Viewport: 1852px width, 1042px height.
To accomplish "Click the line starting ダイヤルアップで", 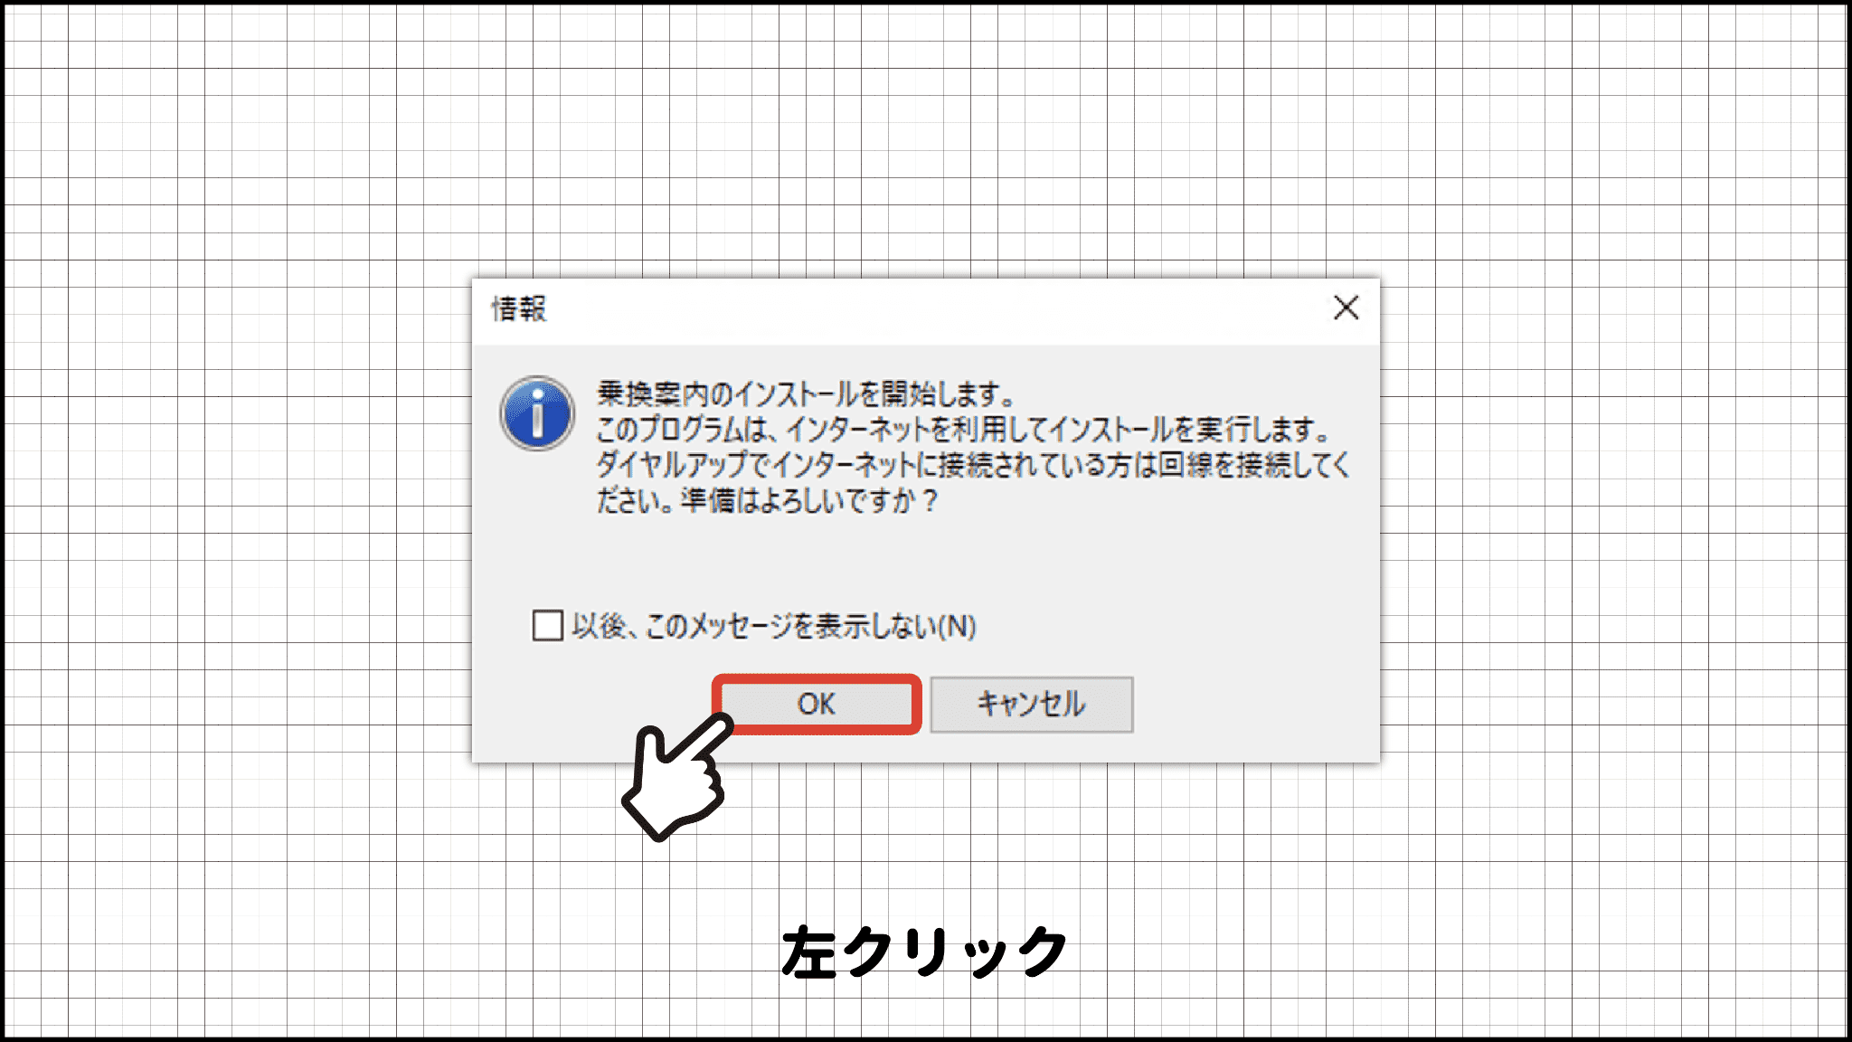I will click(x=973, y=465).
